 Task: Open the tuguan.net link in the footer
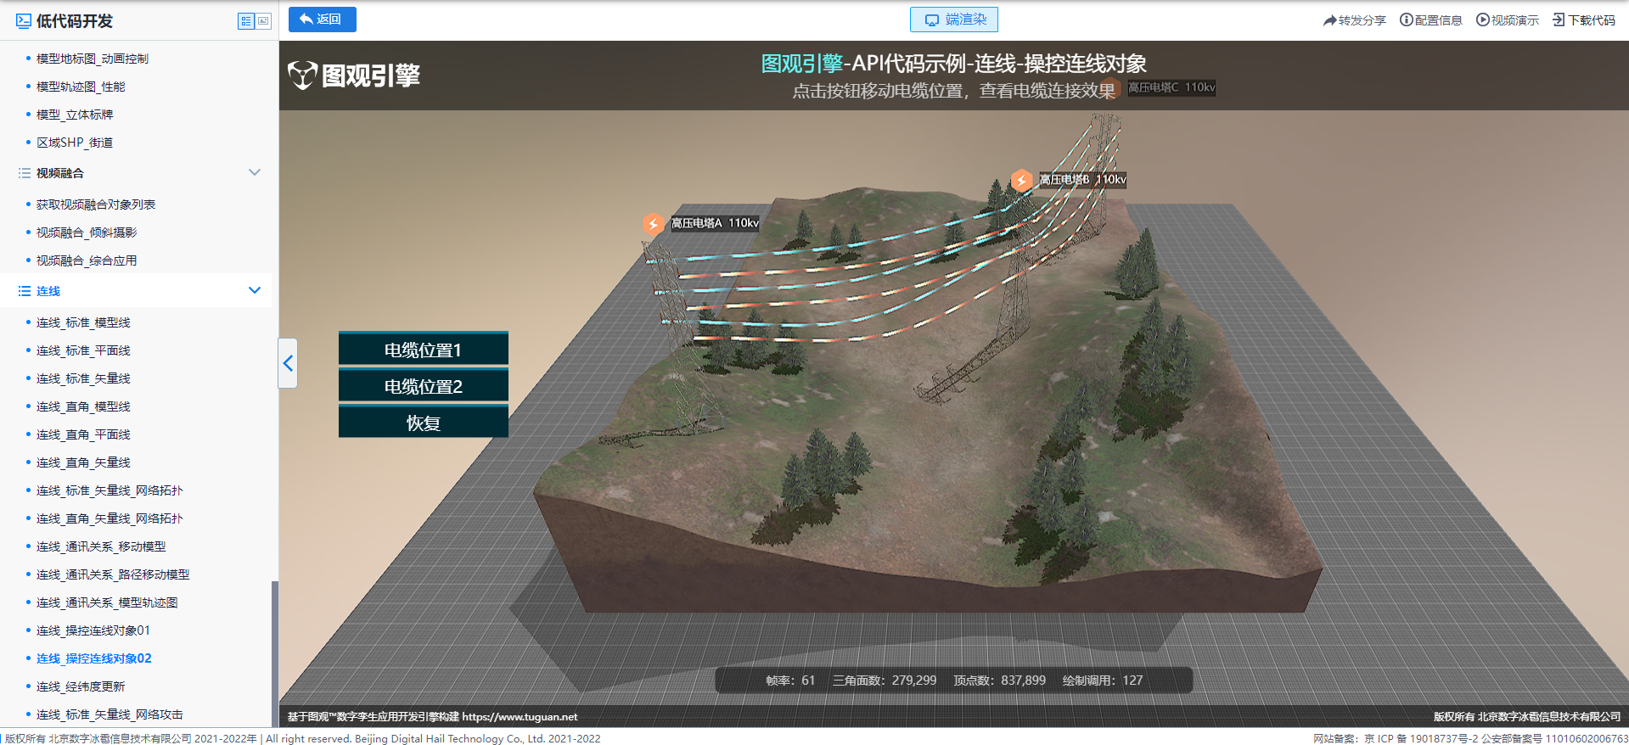point(520,717)
